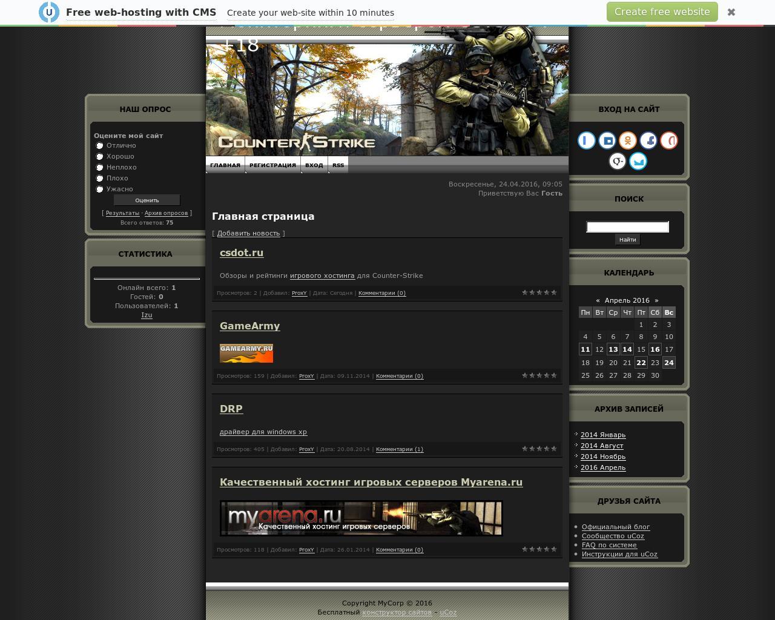The width and height of the screenshot is (775, 620).
Task: Click the GameArmy.ru flame banner image
Action: [246, 354]
